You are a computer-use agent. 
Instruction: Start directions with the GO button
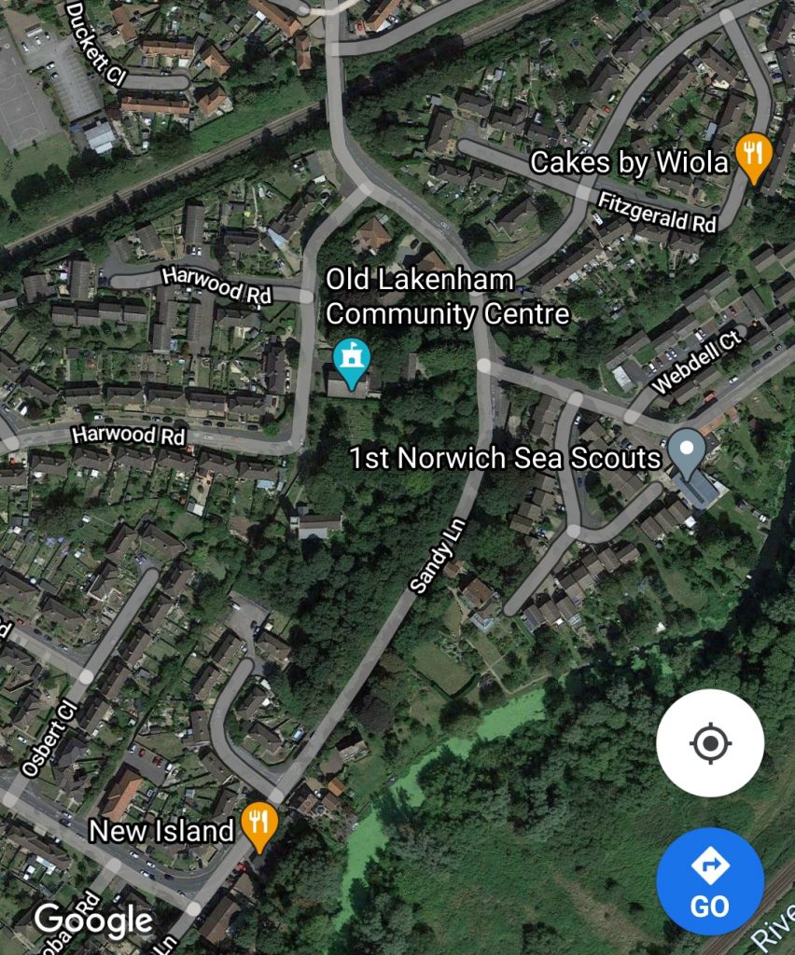(x=710, y=881)
